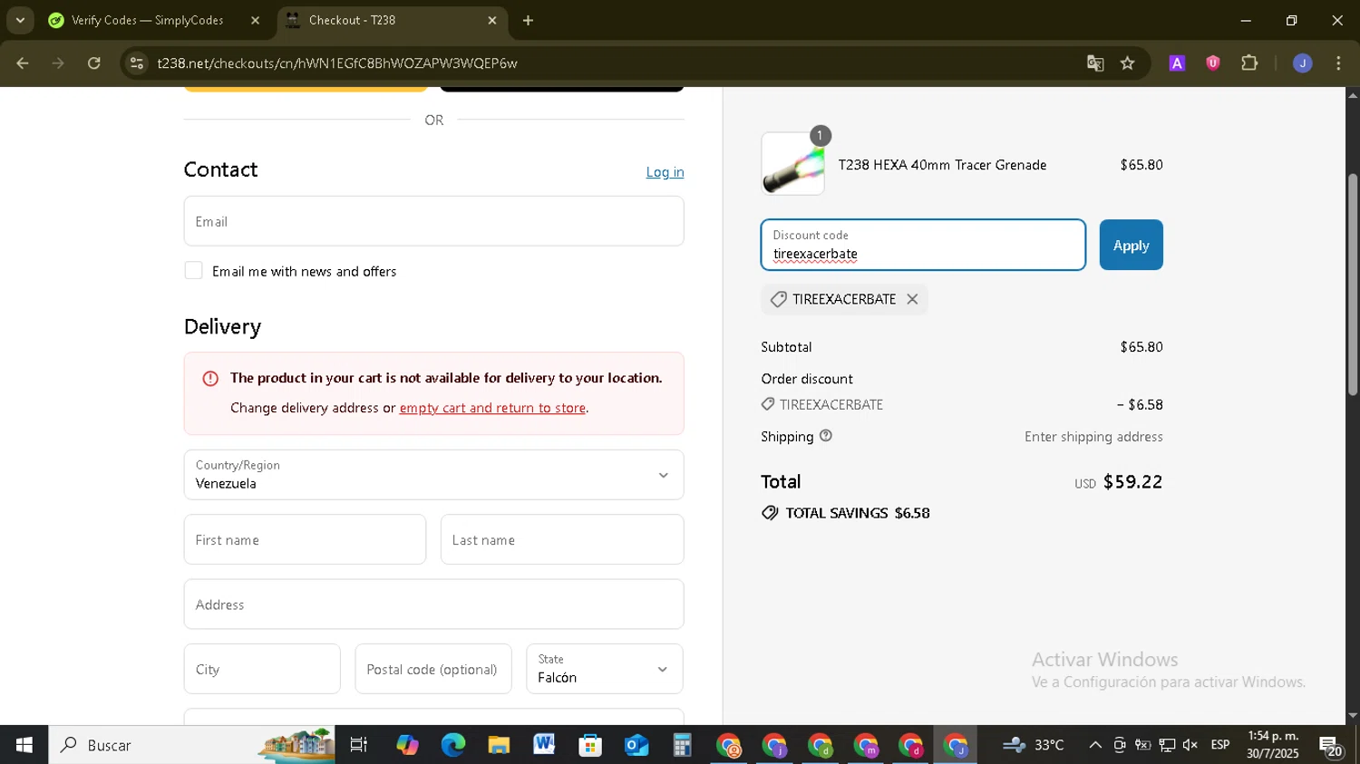The image size is (1360, 764).
Task: Click the error alert icon in Delivery
Action: tap(210, 378)
